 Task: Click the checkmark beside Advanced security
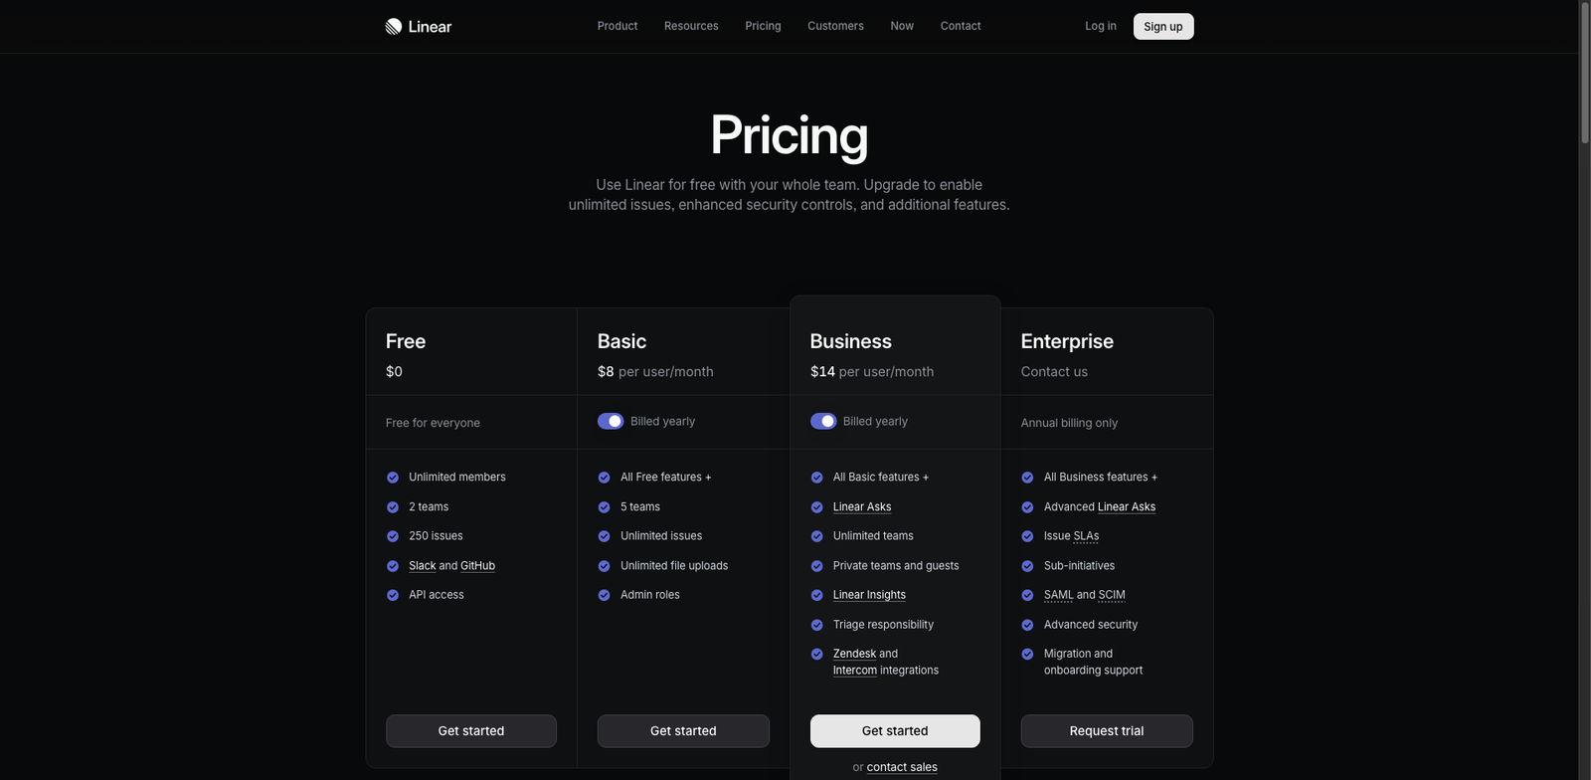(x=1026, y=624)
